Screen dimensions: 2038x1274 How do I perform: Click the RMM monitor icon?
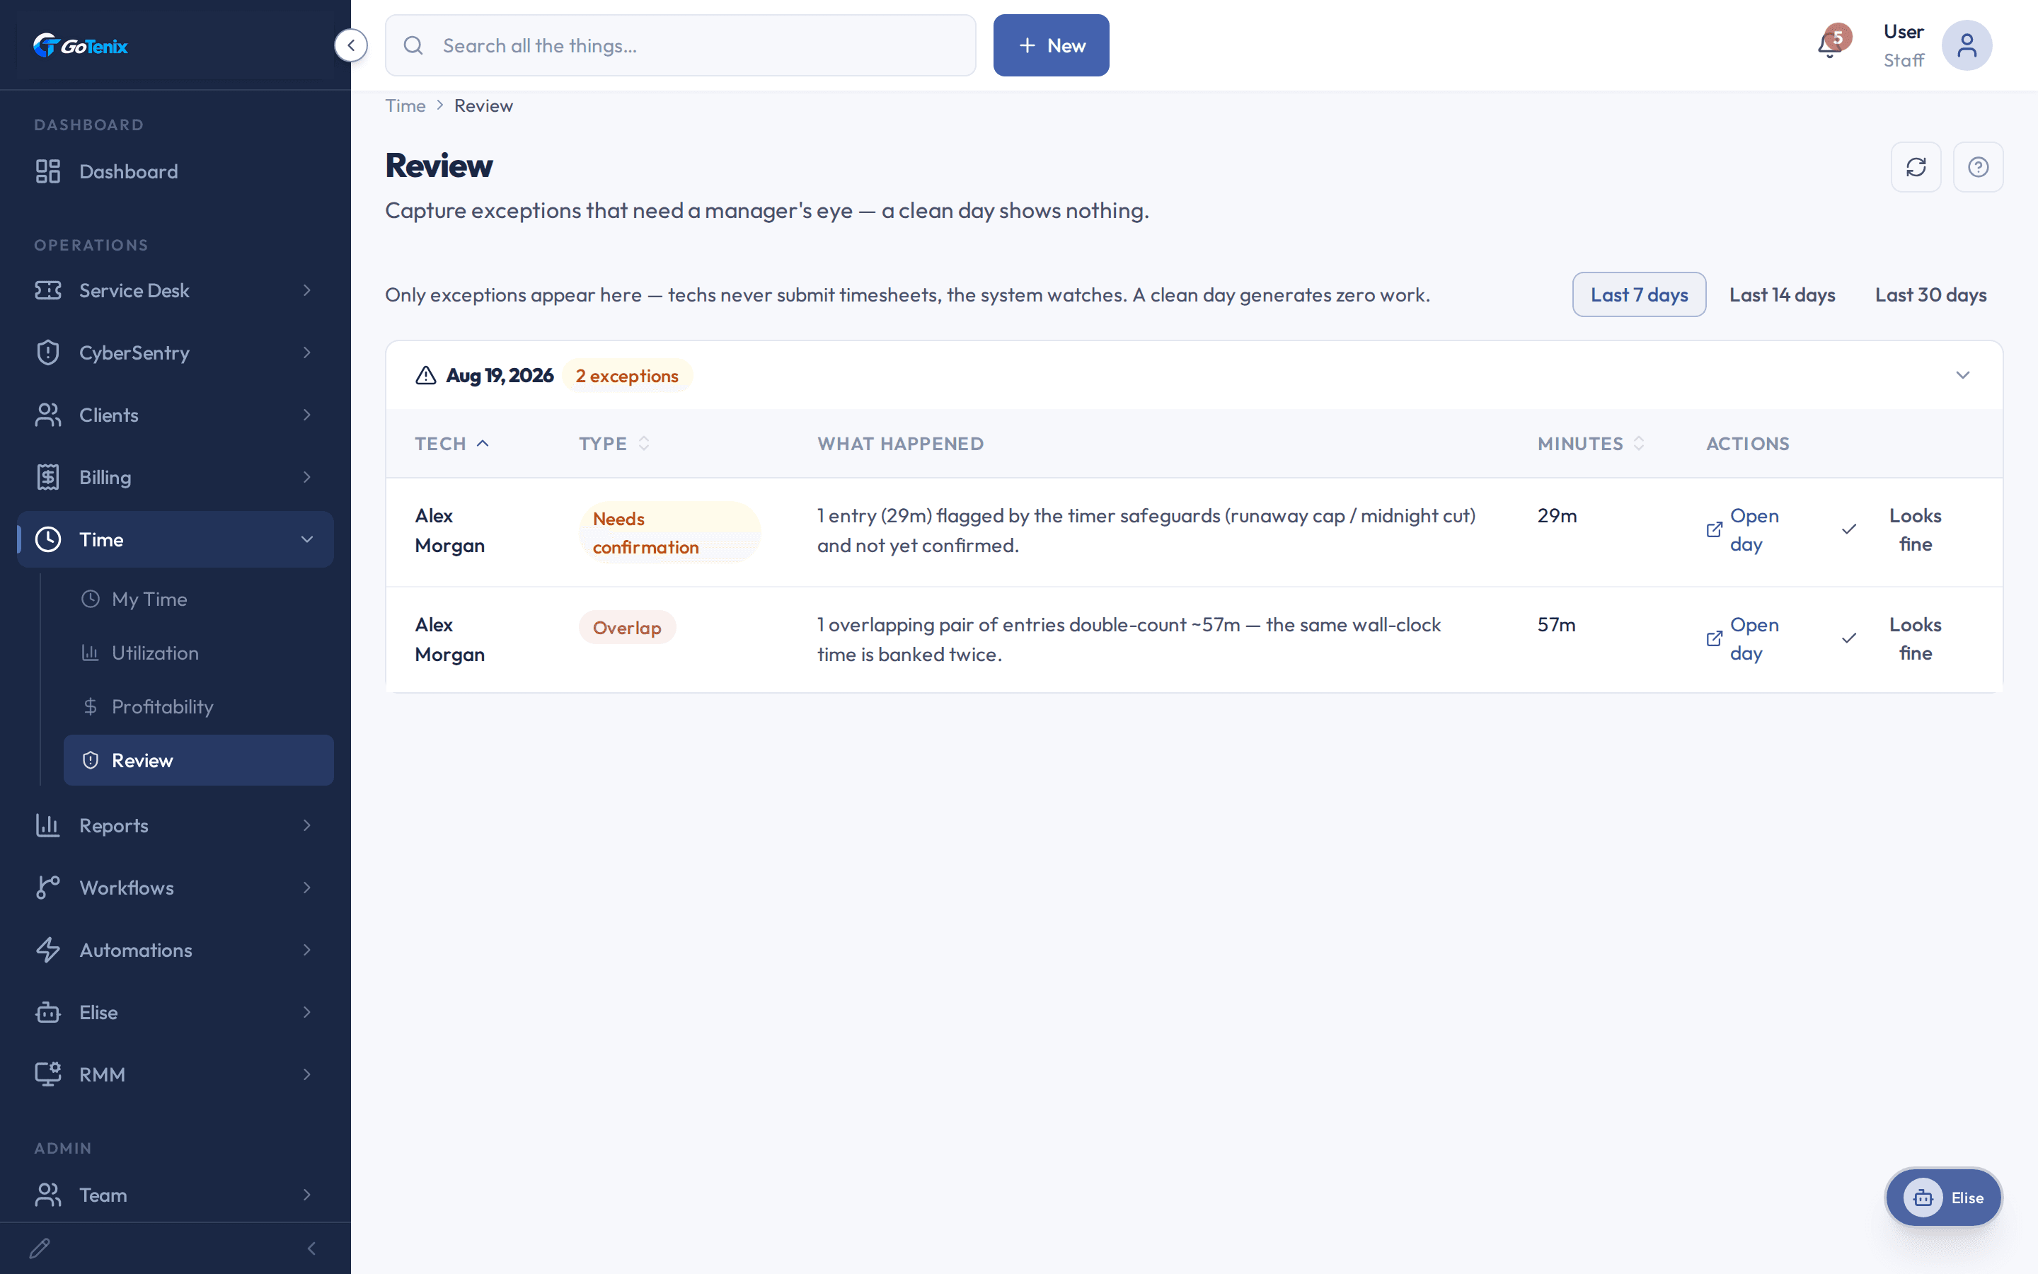click(48, 1074)
